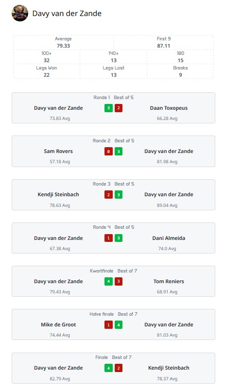The width and height of the screenshot is (225, 391).
Task: Open Mike de Groot player page
Action: [x=58, y=324]
